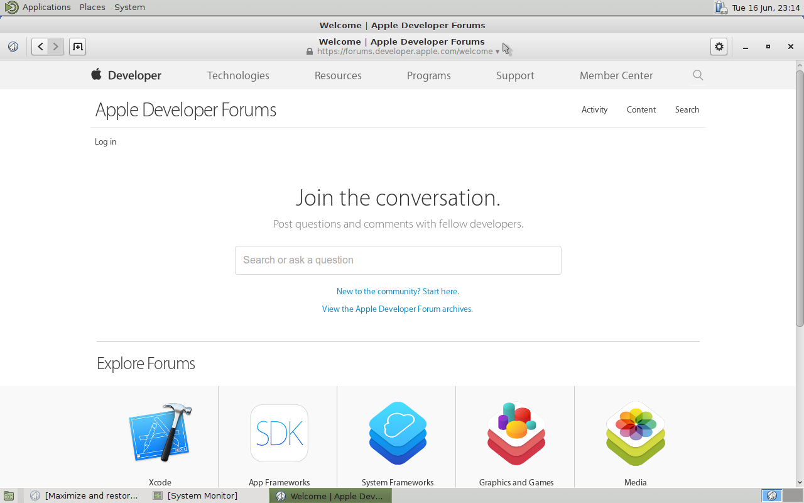The image size is (804, 503).
Task: Click the top panel application menu logo icon
Action: click(x=11, y=8)
